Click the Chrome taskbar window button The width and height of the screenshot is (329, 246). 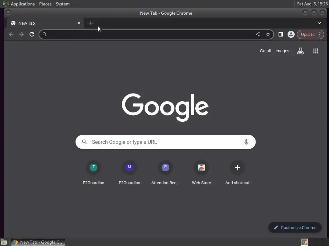[x=38, y=242]
